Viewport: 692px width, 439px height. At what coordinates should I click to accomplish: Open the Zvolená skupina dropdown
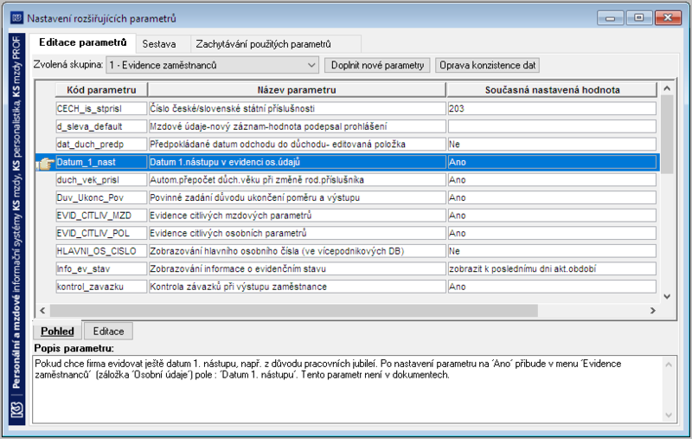(x=212, y=65)
